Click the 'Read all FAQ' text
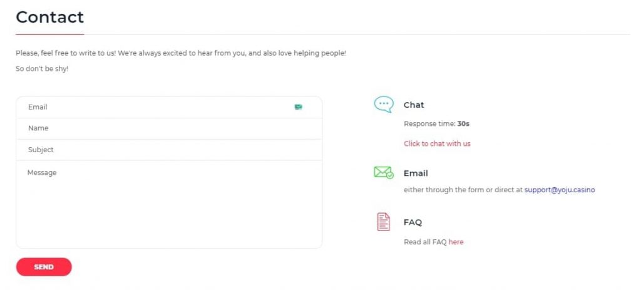The height and width of the screenshot is (290, 641). (x=425, y=242)
